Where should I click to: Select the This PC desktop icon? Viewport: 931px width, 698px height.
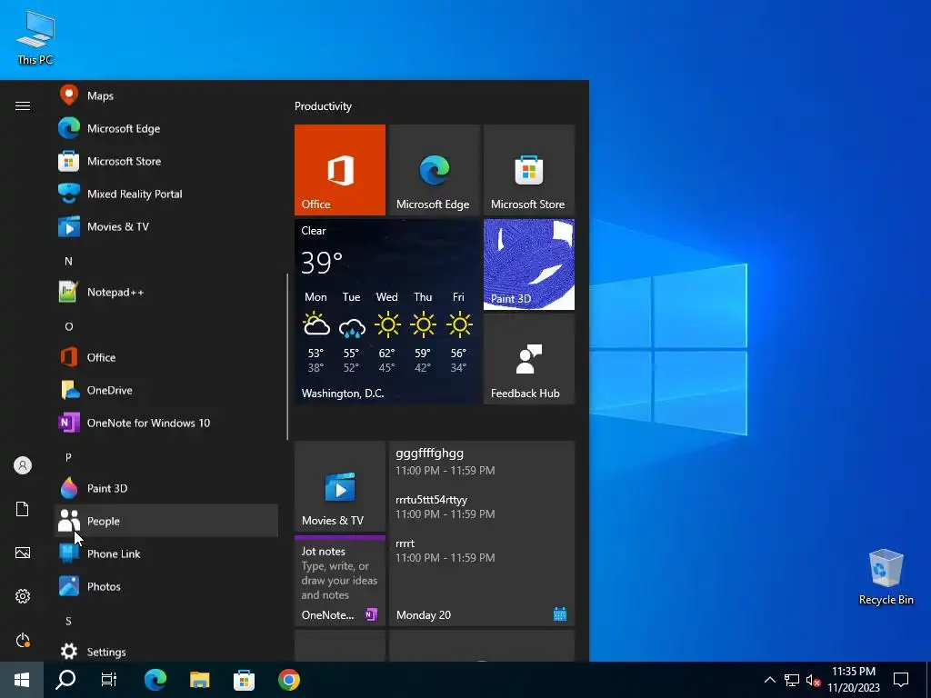[x=35, y=37]
